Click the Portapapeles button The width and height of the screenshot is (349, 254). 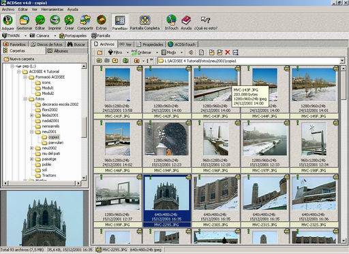[73, 36]
